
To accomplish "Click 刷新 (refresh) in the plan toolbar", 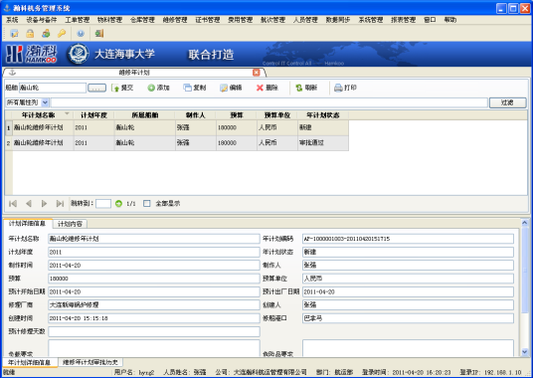I will coord(306,88).
